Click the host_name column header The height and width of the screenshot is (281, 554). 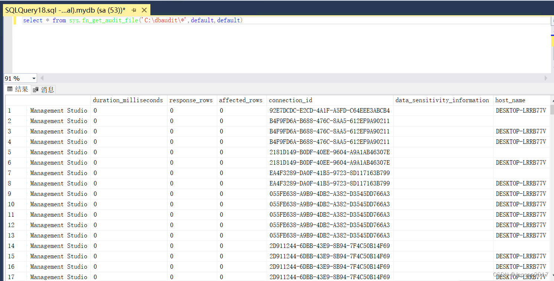pos(521,100)
